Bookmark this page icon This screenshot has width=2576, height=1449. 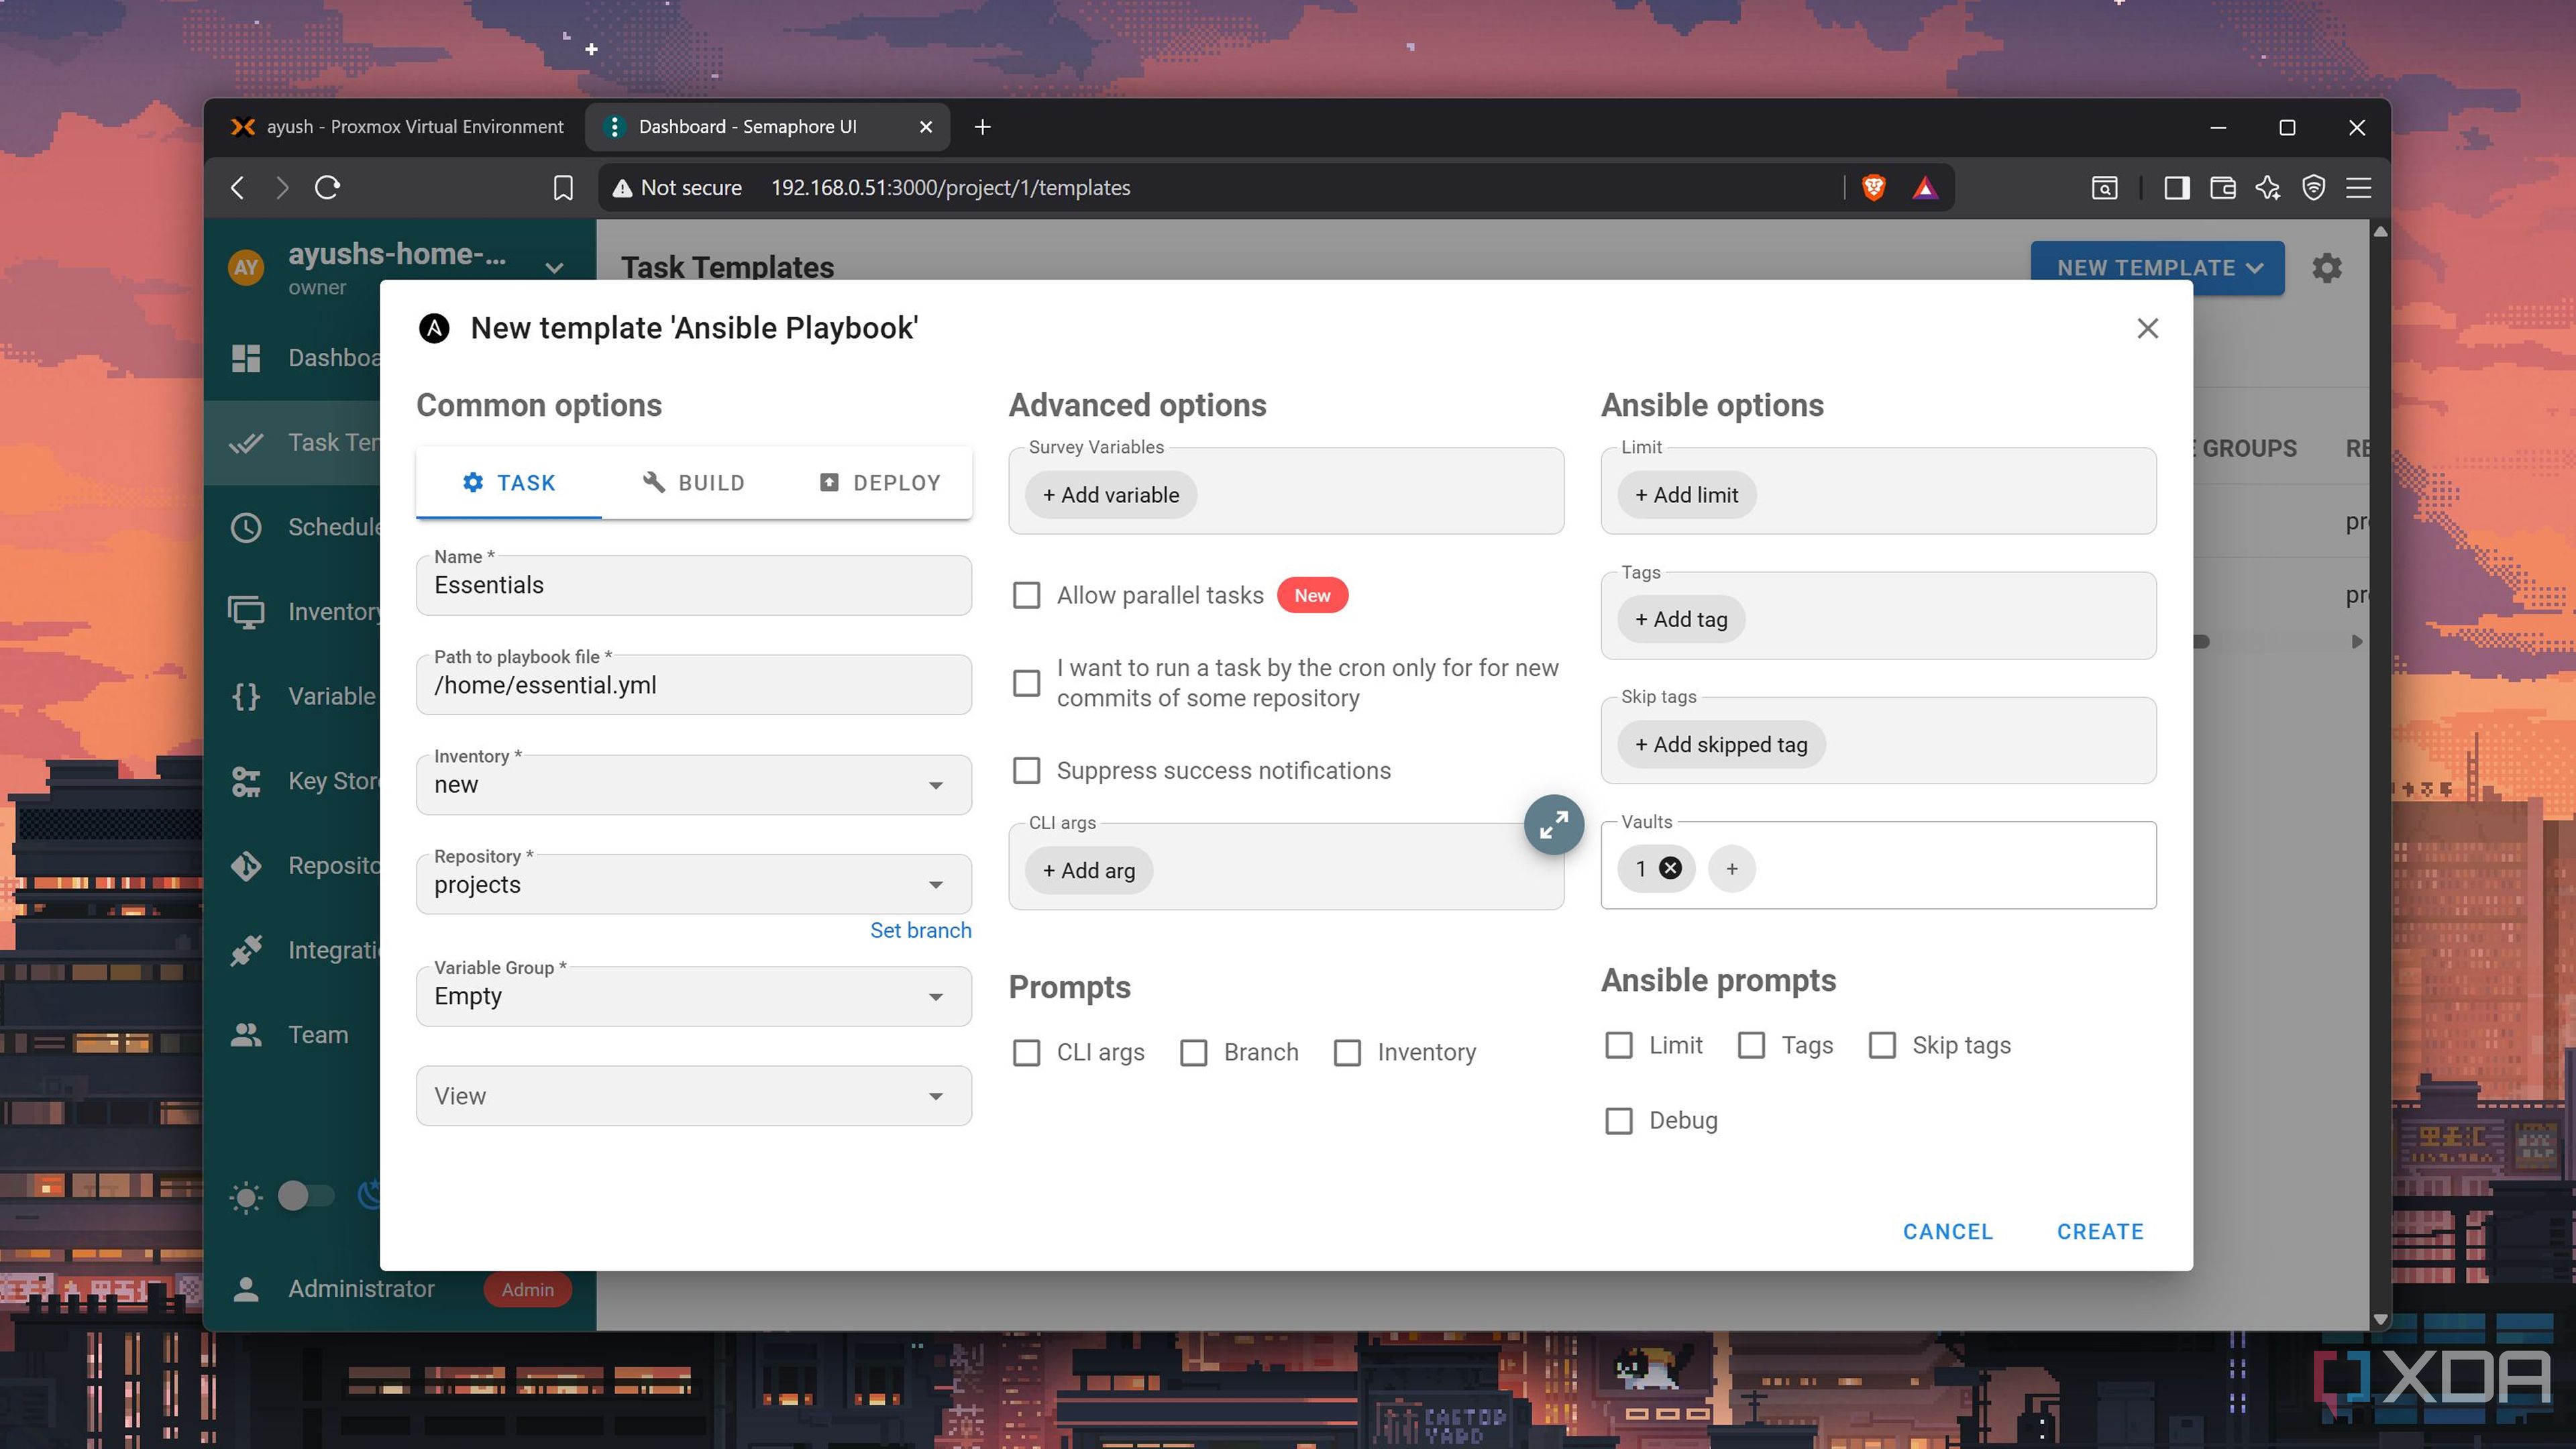click(563, 187)
